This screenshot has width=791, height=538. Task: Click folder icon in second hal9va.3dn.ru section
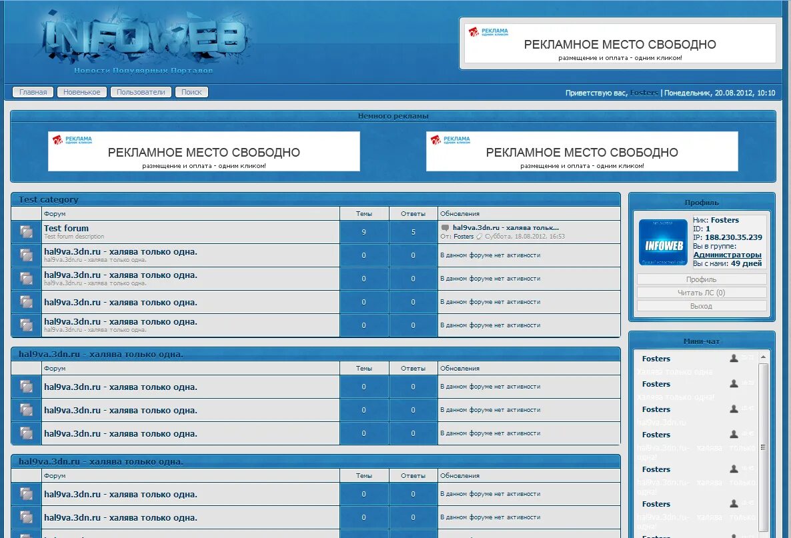point(25,387)
